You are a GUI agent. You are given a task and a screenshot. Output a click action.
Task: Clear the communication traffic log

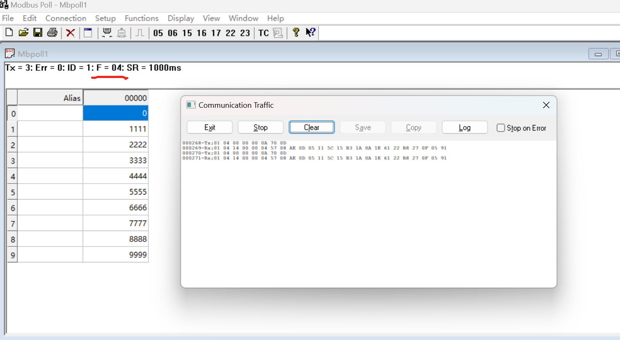pyautogui.click(x=312, y=127)
